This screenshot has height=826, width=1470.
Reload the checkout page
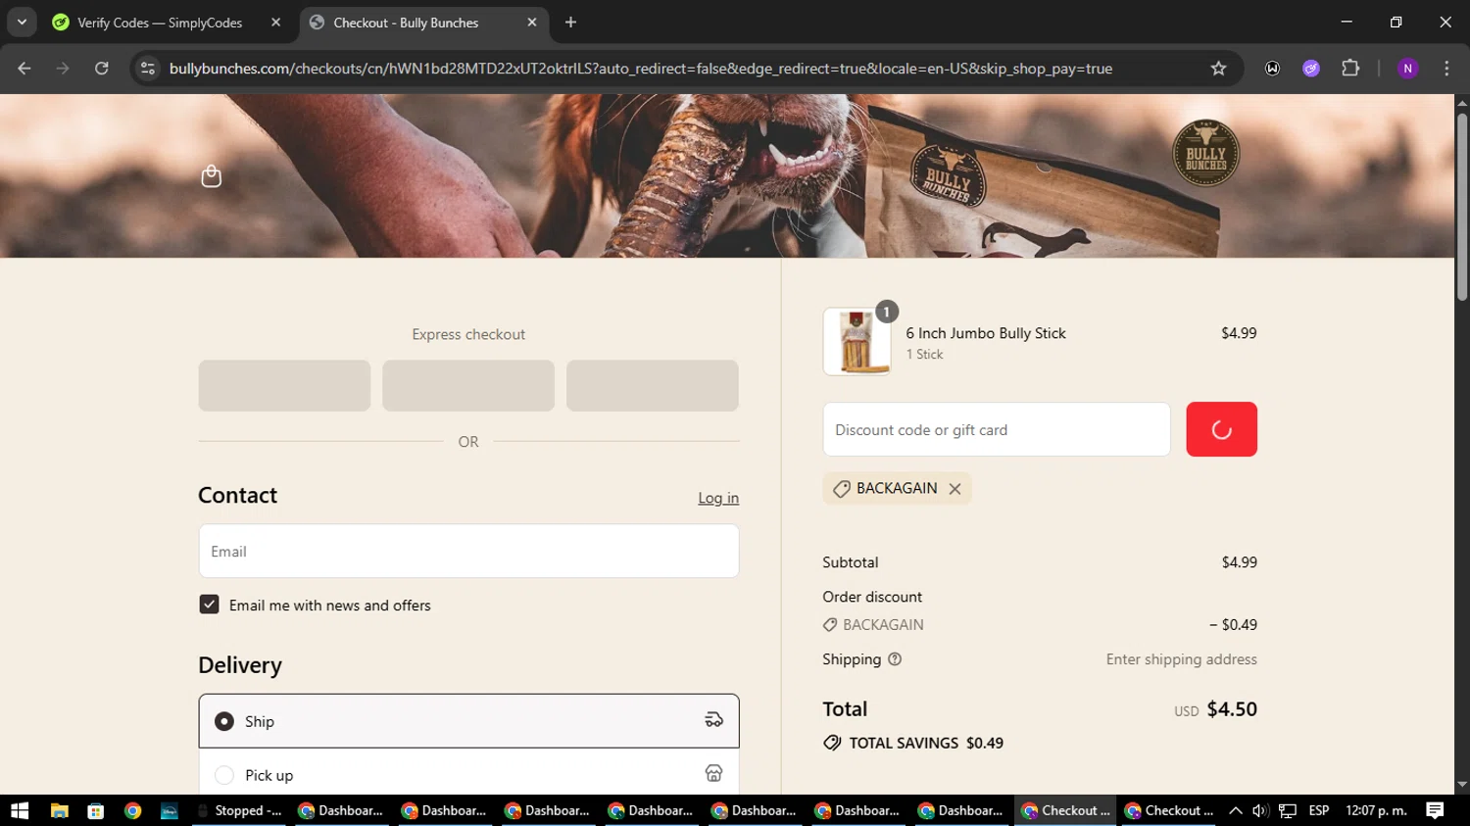102,69
